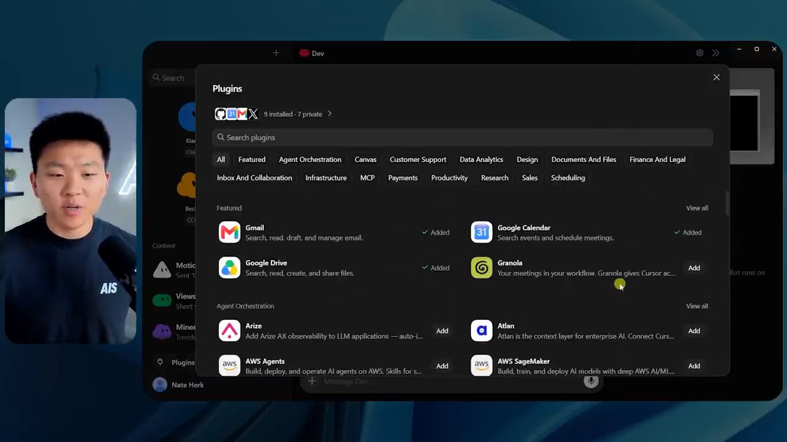Click the Search plugins field
This screenshot has width=787, height=442.
click(x=462, y=138)
